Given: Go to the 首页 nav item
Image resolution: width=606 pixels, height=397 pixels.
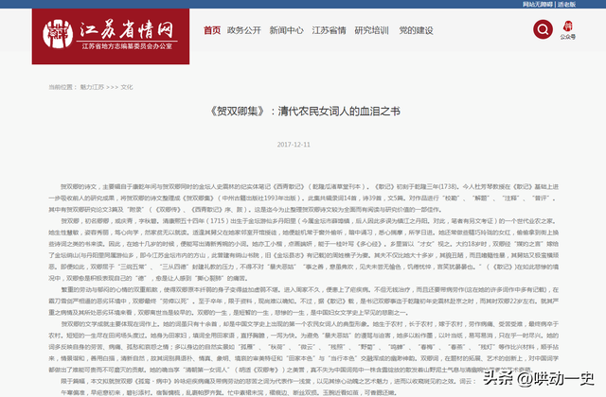Looking at the screenshot, I should 212,30.
